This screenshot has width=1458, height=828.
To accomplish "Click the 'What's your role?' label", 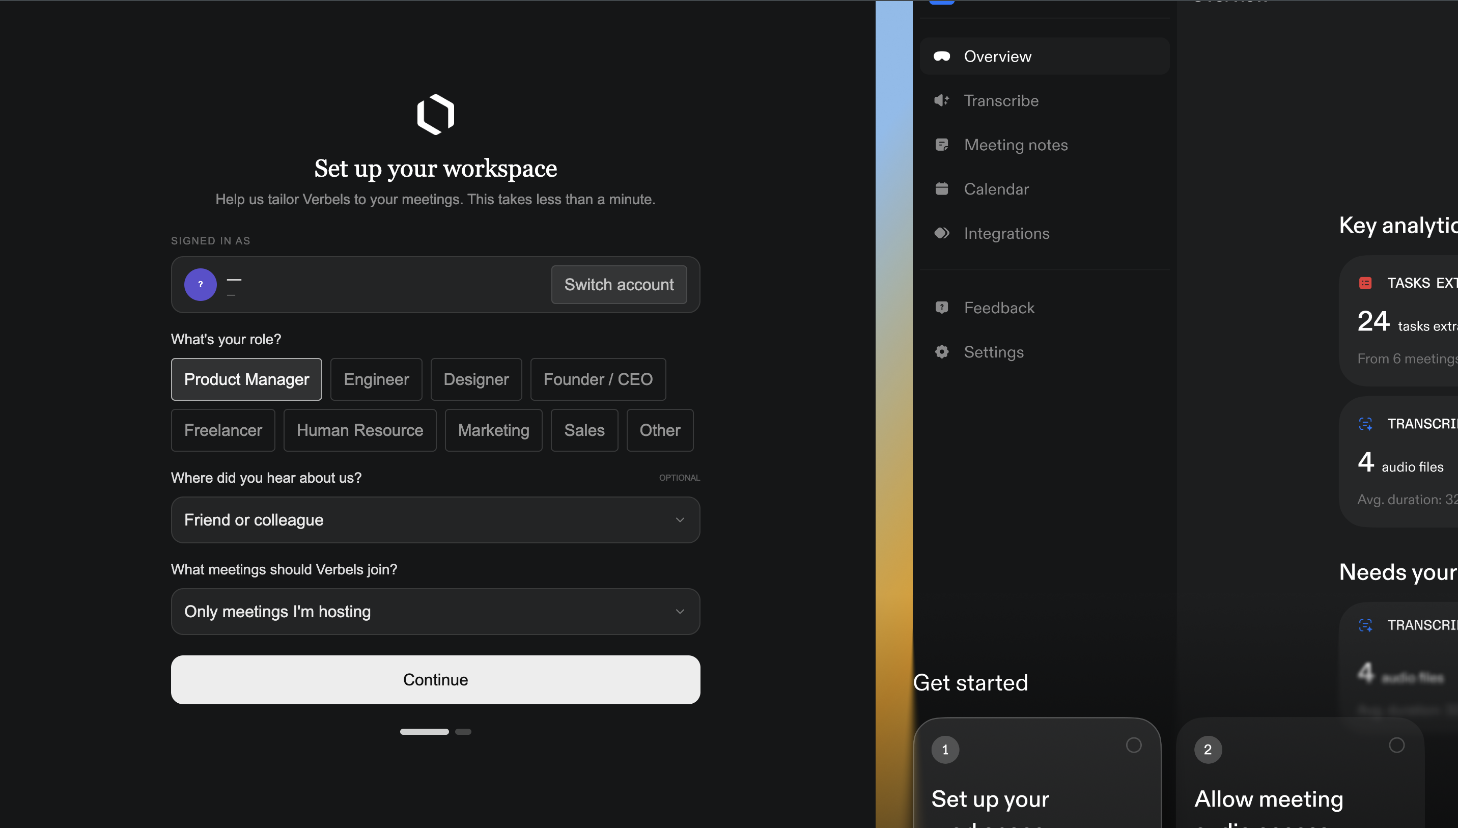I will tap(226, 340).
